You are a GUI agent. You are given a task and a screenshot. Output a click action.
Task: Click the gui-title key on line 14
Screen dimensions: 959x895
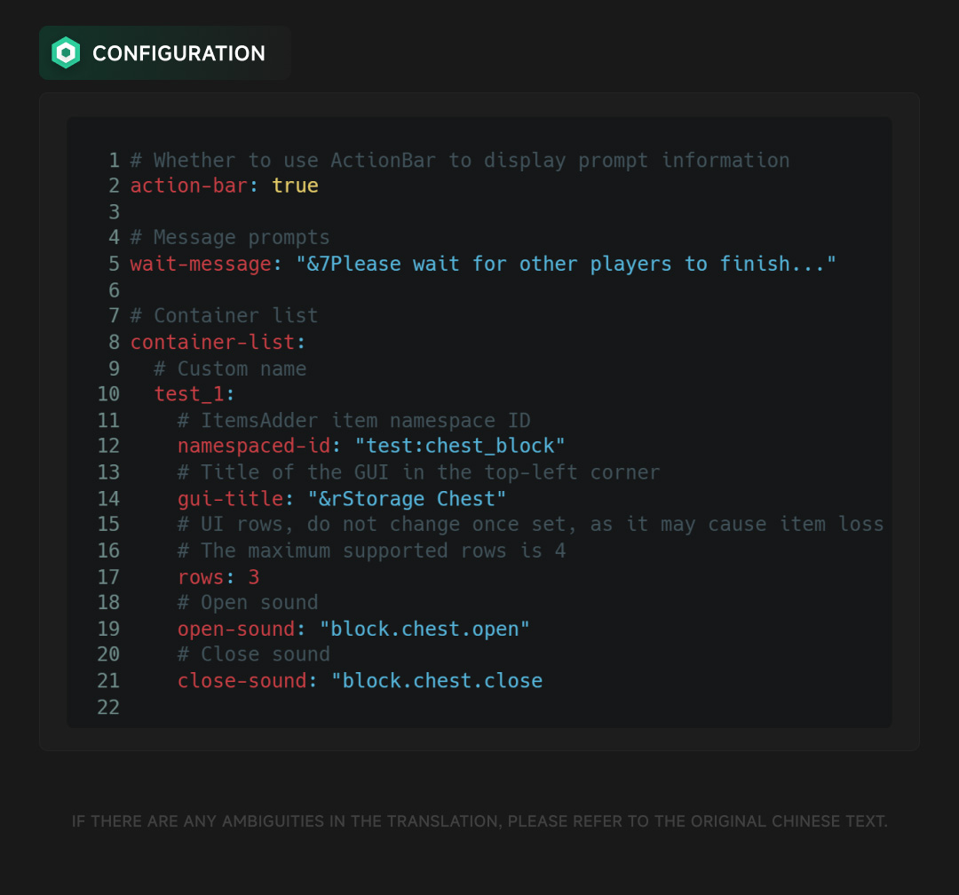(231, 499)
